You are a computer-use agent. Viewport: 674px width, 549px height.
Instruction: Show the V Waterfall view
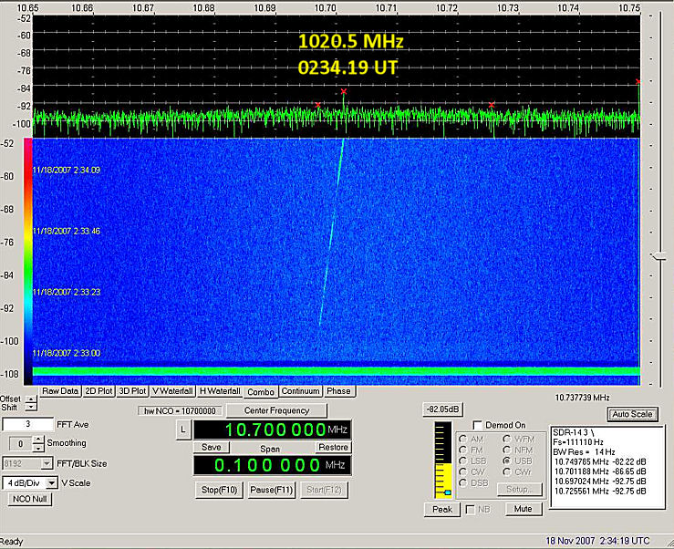click(x=172, y=391)
